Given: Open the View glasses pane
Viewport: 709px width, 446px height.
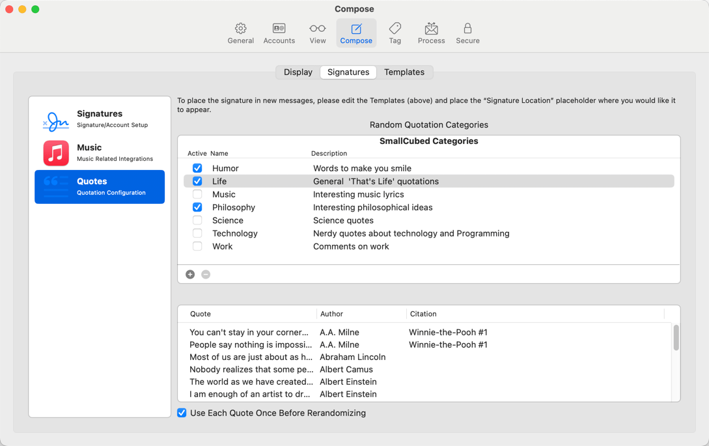Looking at the screenshot, I should [x=318, y=33].
